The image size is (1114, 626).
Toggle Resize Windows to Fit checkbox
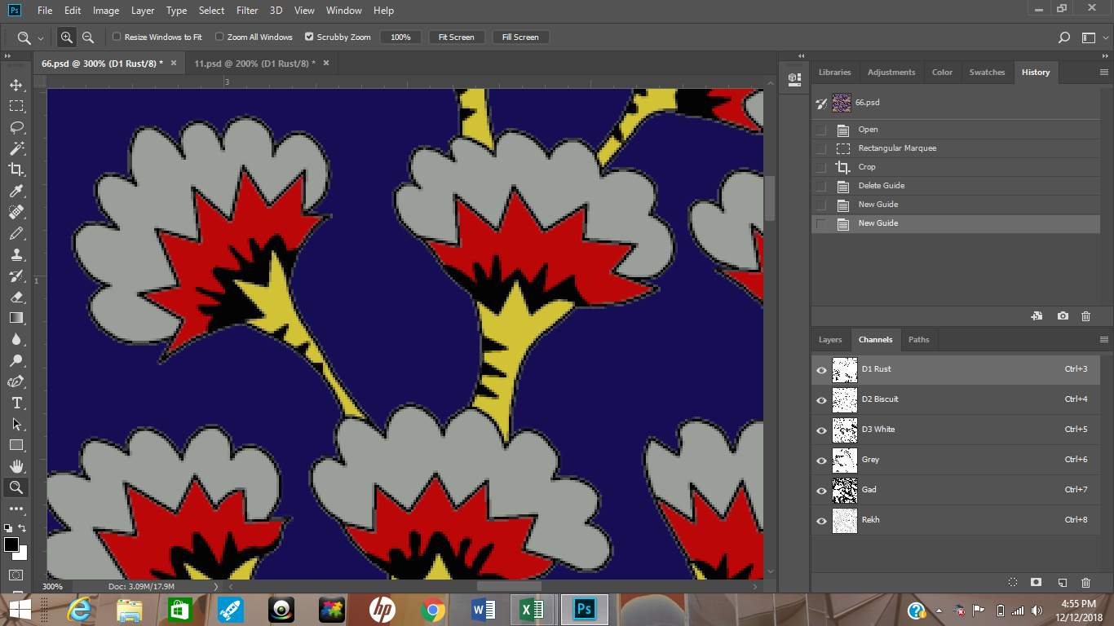point(117,37)
